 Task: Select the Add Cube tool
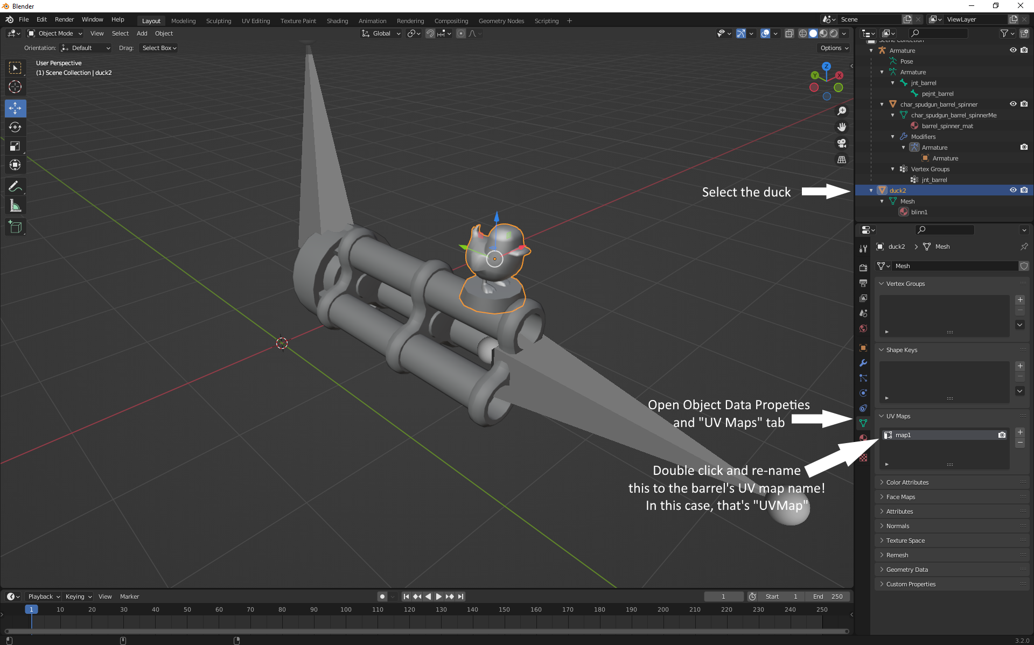click(15, 227)
